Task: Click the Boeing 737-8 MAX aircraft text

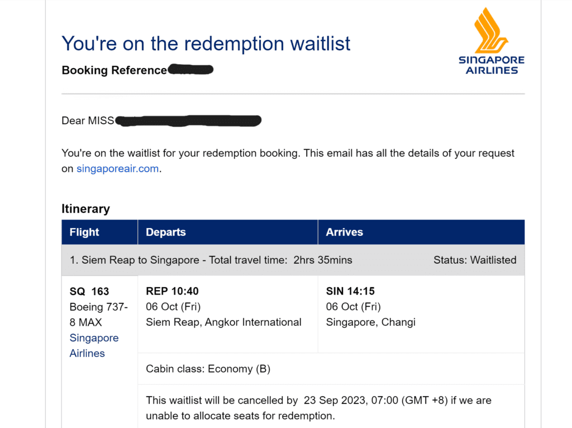Action: coord(98,315)
